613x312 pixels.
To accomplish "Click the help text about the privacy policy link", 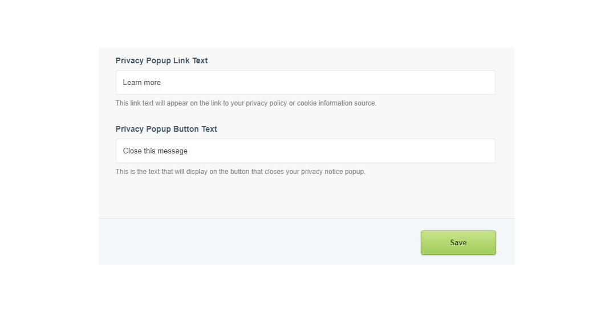I will (x=245, y=103).
